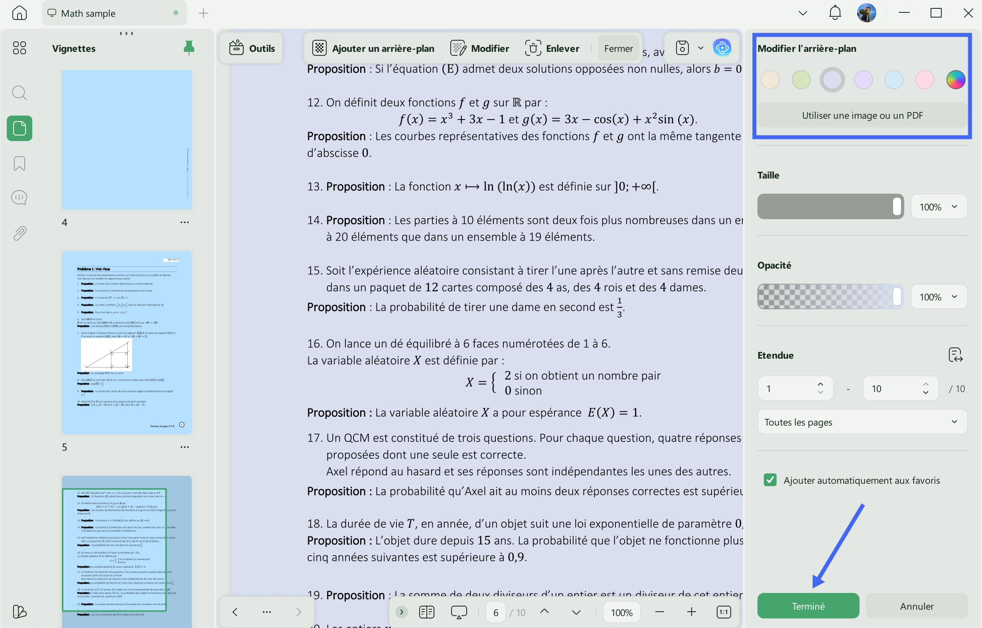
Task: Click the Taille size slider
Action: 830,206
